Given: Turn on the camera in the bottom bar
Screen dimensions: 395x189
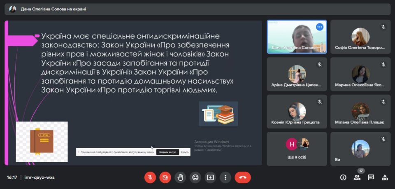Looking at the screenshot, I should (x=165, y=177).
